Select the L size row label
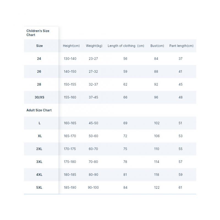Screen dimensions: 220x220 (x=40, y=123)
